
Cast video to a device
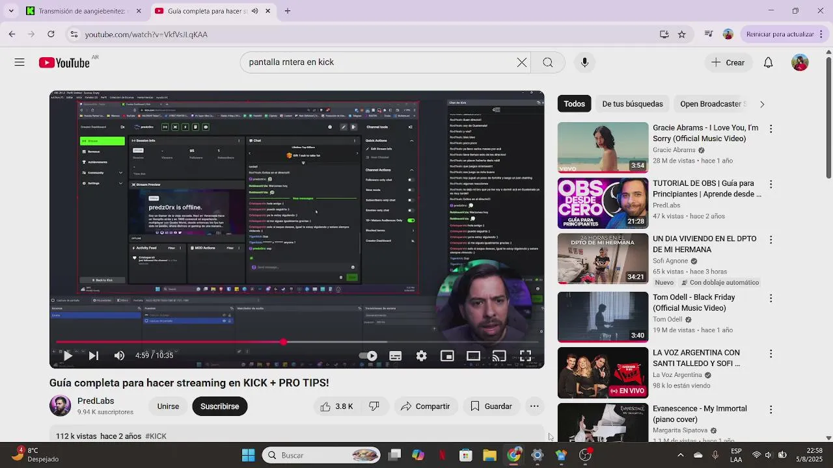pos(499,356)
